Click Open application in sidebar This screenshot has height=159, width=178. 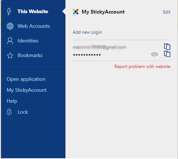(x=26, y=79)
